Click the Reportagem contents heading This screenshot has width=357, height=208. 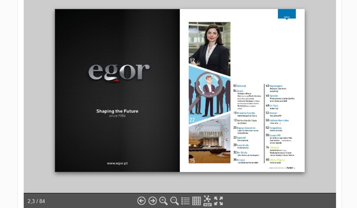[x=276, y=86]
